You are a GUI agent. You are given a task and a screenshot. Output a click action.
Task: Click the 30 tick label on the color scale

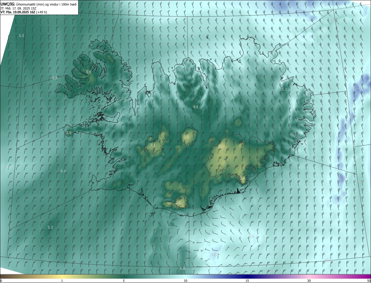coord(309,281)
